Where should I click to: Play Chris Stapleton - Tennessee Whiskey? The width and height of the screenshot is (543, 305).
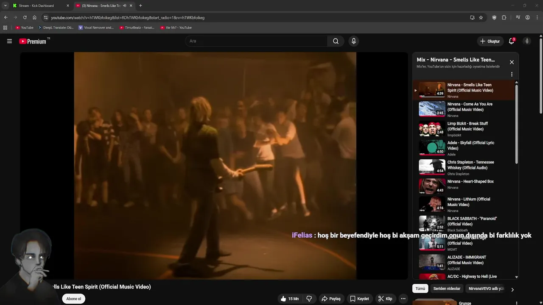click(x=464, y=167)
